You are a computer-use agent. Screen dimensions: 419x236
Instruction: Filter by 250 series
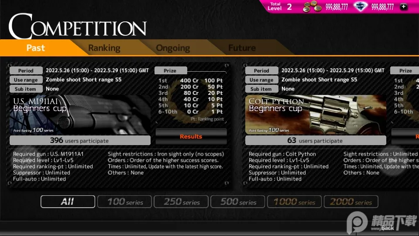(181, 201)
